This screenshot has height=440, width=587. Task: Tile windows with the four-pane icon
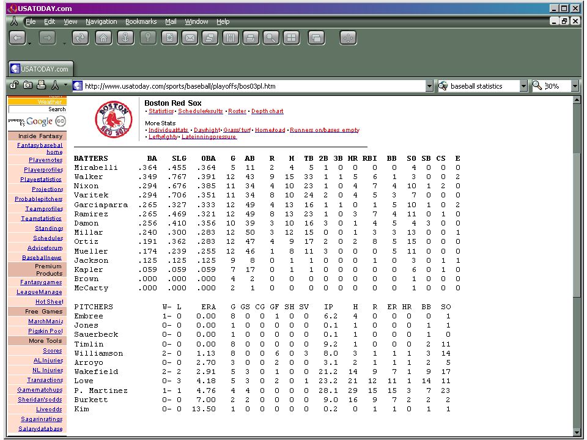click(x=291, y=38)
